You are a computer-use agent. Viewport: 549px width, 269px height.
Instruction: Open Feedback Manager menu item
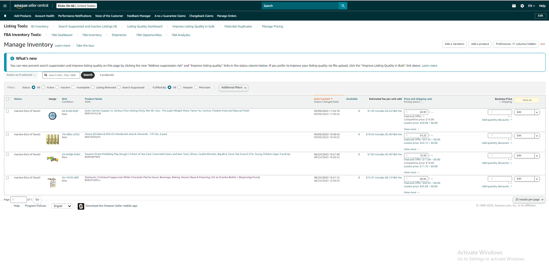(x=139, y=16)
